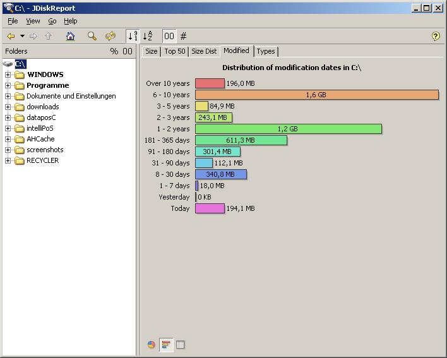Expand the WINDOWS folder node
The height and width of the screenshot is (358, 447).
8,75
